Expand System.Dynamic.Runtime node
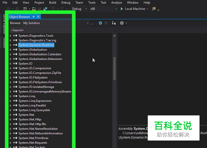 coord(10,45)
